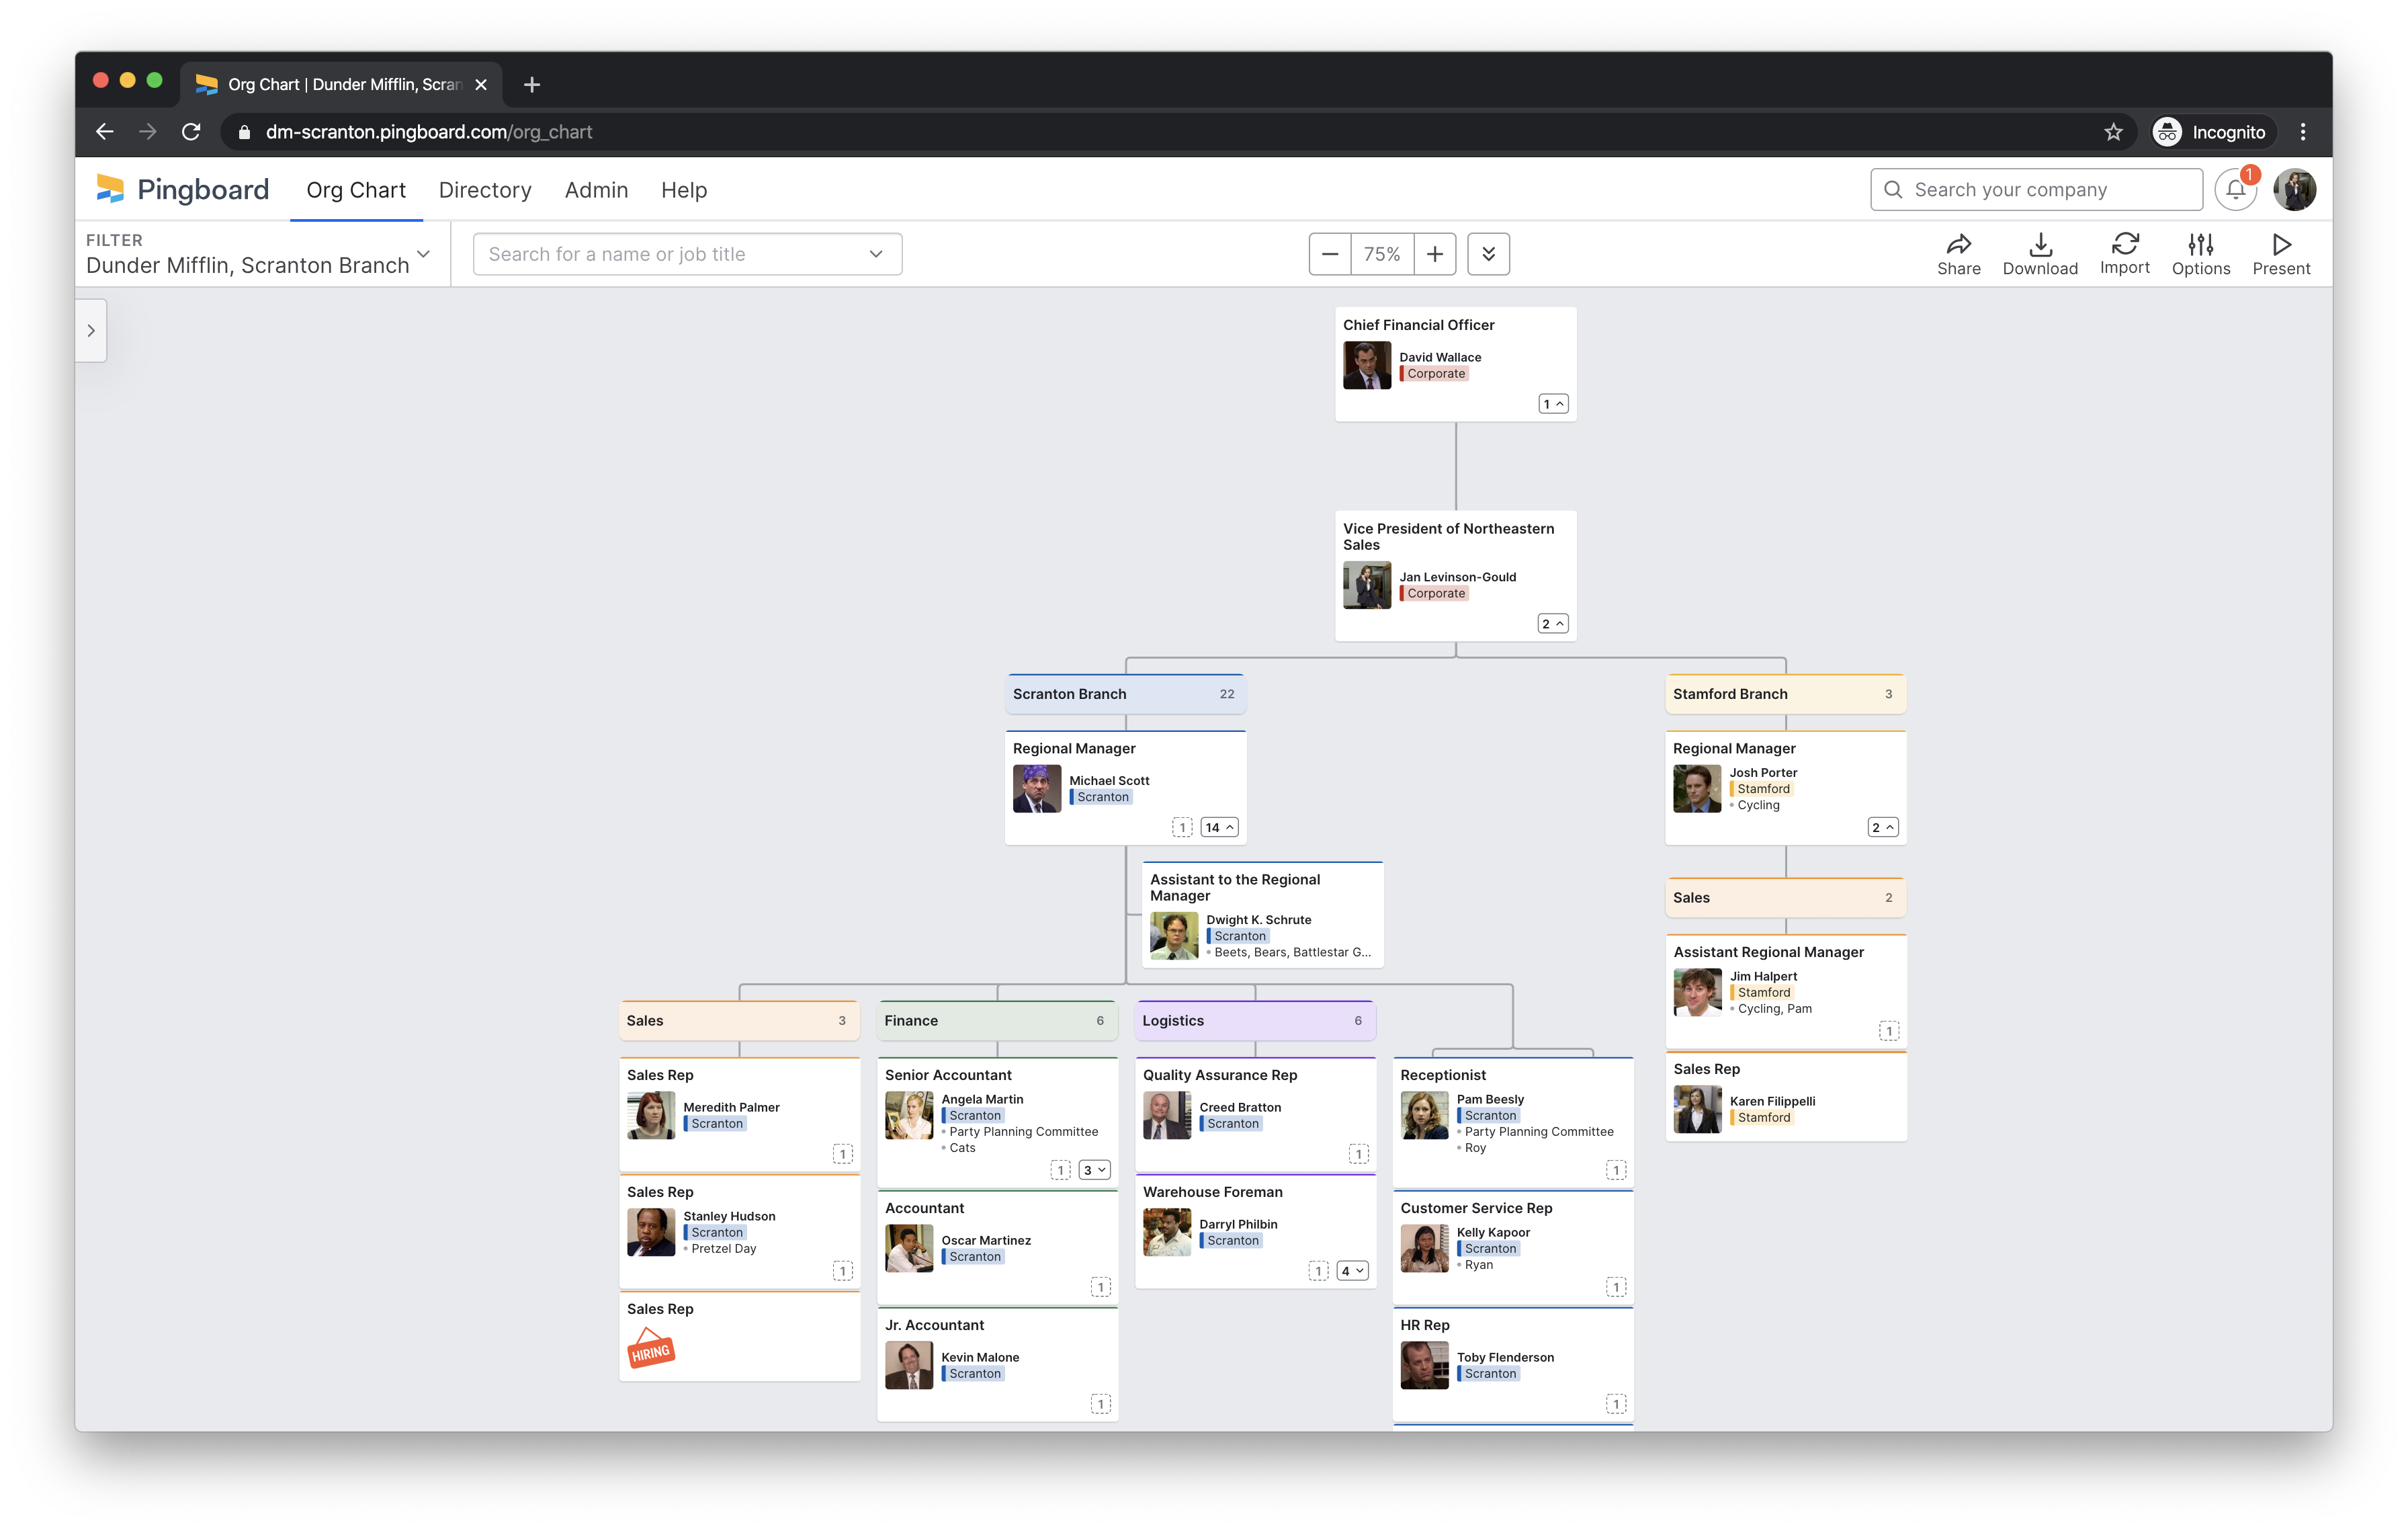Open the user profile avatar
Image resolution: width=2408 pixels, height=1531 pixels.
pos(2295,190)
